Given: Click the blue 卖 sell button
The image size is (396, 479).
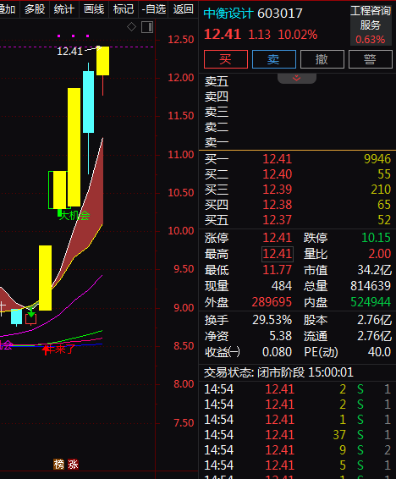Looking at the screenshot, I should point(274,59).
